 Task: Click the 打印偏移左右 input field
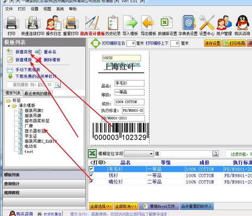click(131, 43)
